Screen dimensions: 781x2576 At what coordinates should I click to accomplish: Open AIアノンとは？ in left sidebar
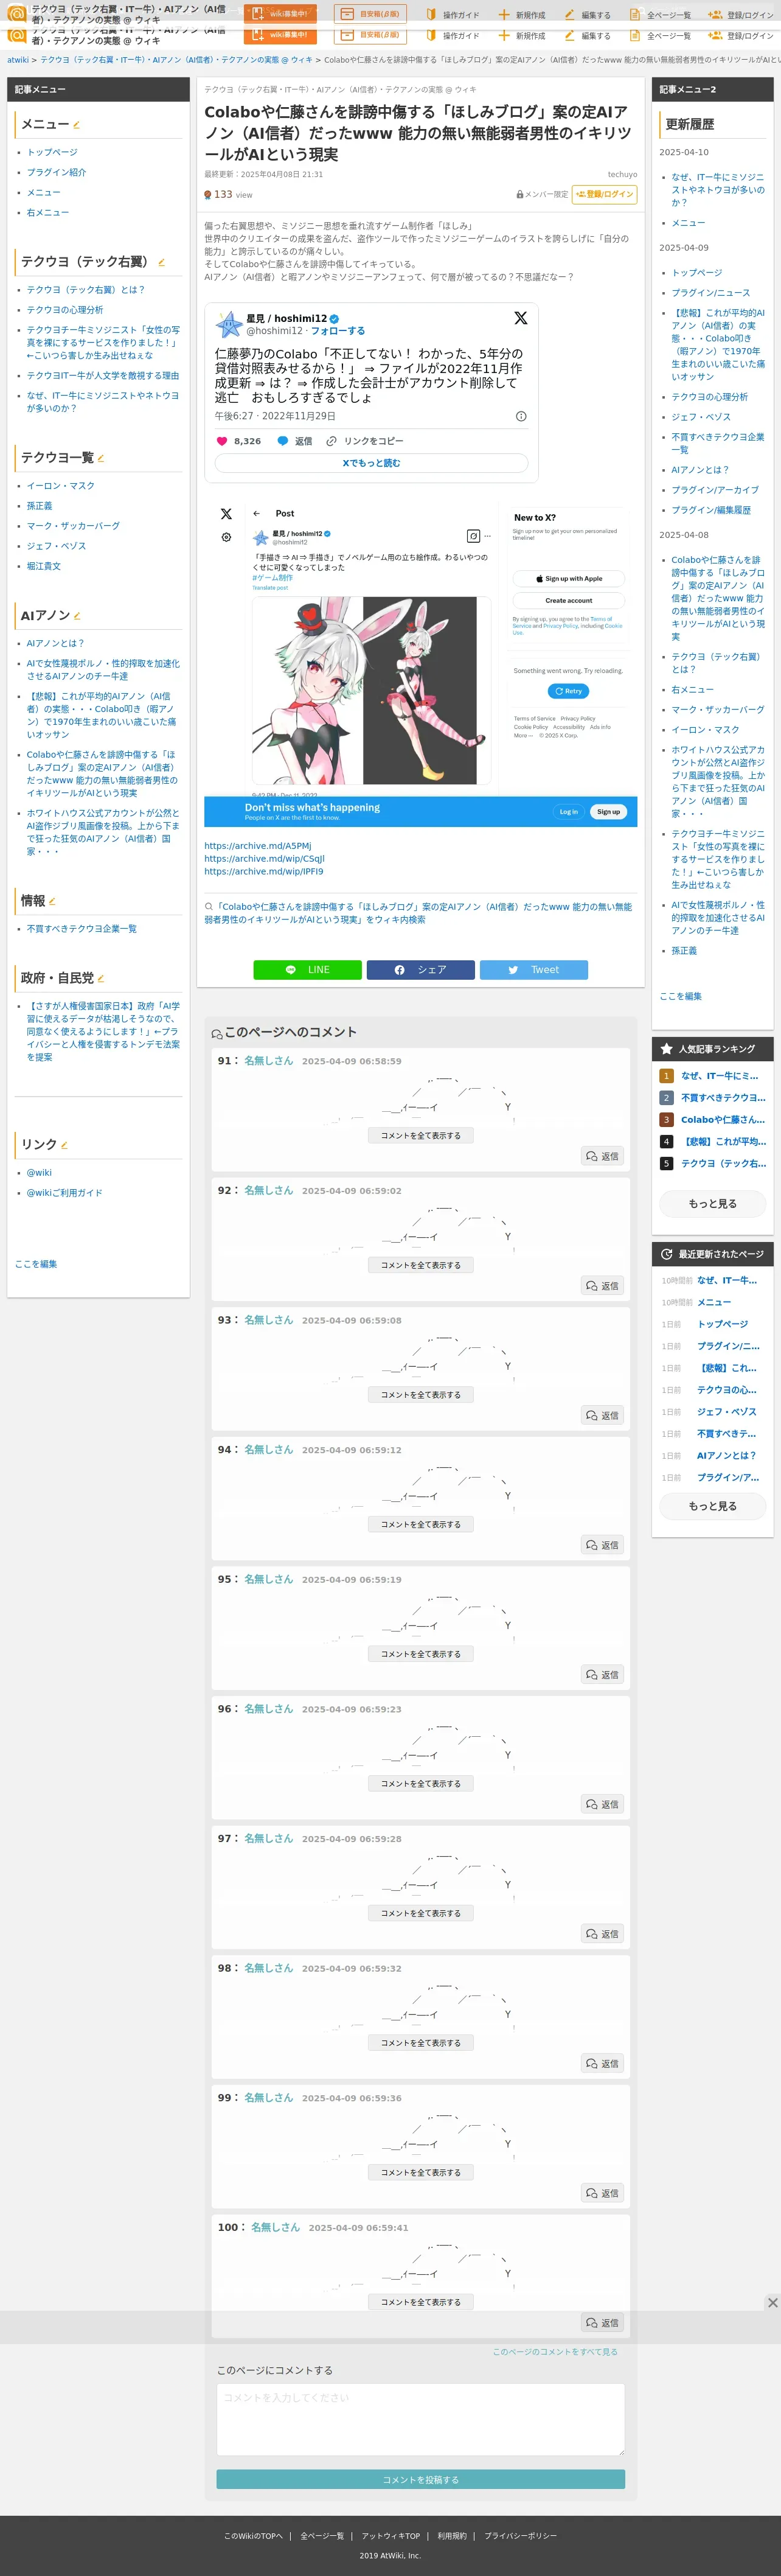(56, 644)
